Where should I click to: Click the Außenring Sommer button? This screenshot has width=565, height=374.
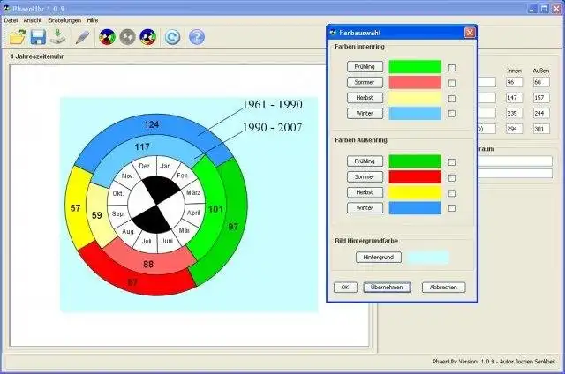[365, 176]
